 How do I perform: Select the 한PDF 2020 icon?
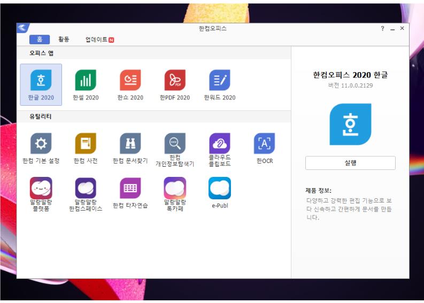click(175, 80)
